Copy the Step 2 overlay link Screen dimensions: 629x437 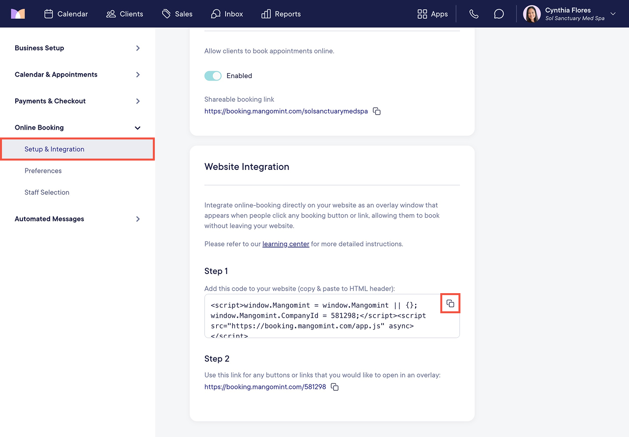(x=335, y=387)
